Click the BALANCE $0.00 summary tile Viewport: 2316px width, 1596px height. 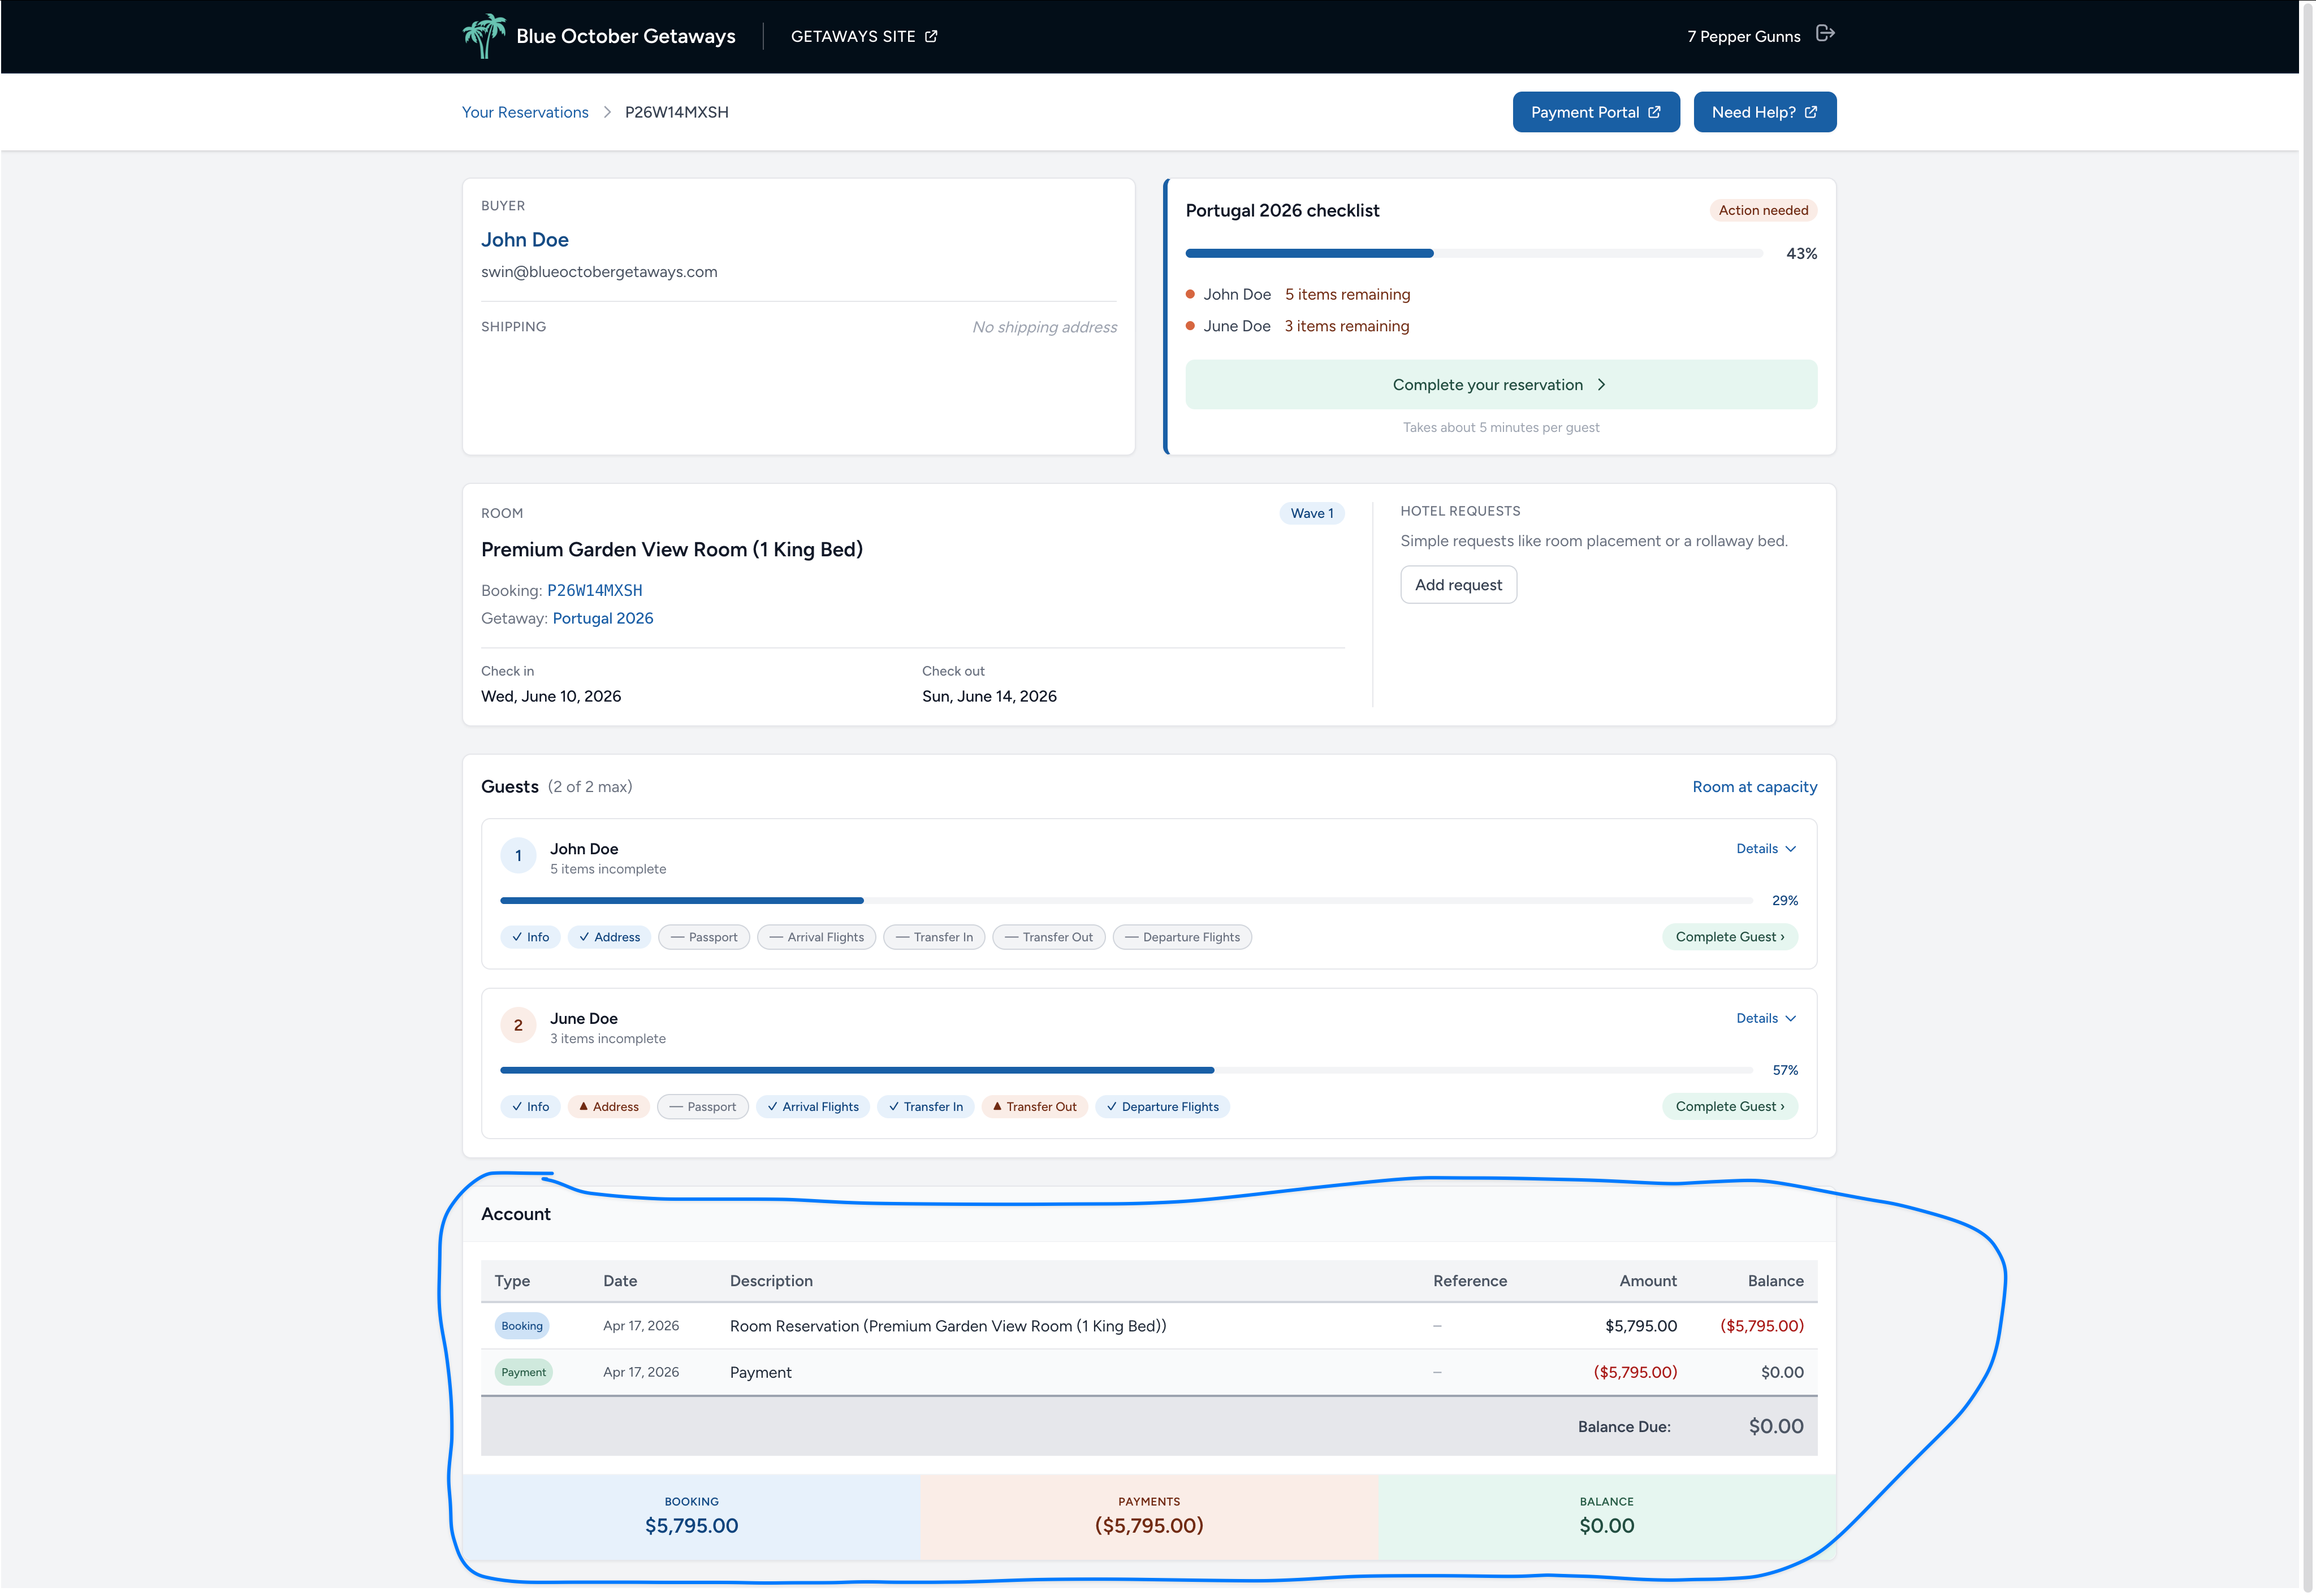coord(1607,1518)
